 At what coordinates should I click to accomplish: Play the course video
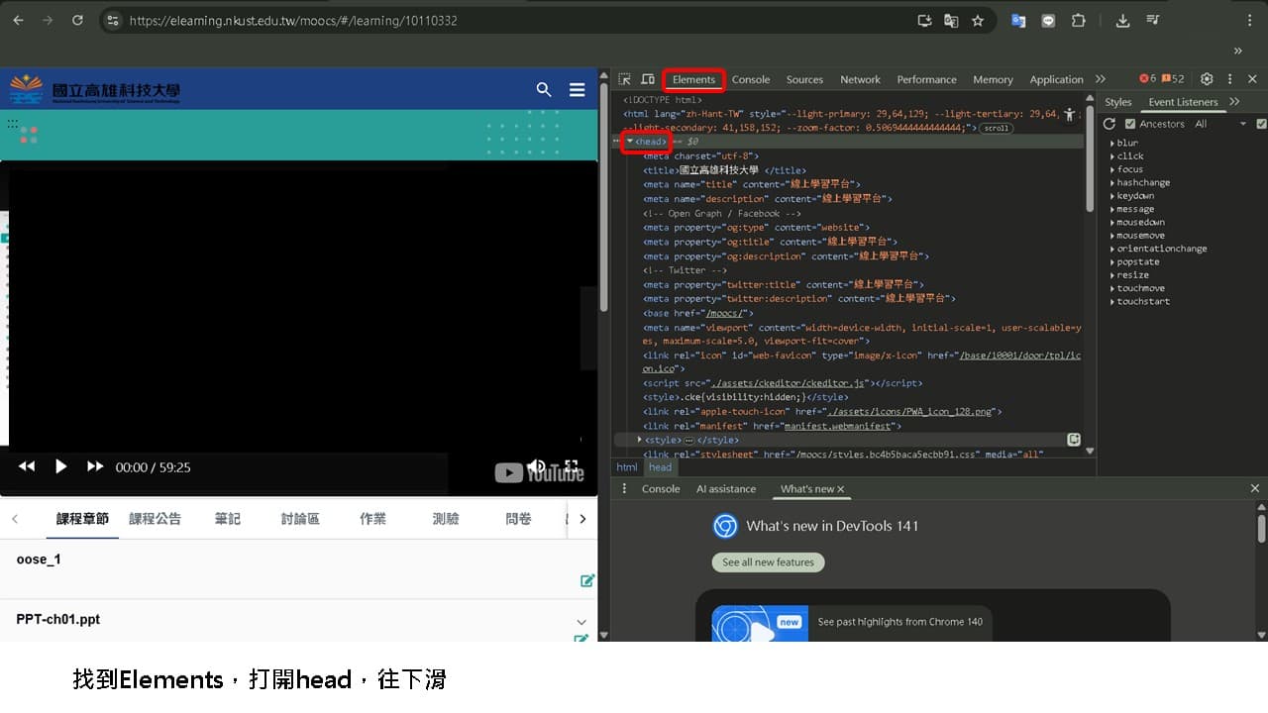(60, 466)
